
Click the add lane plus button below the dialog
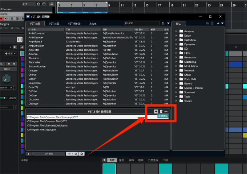click(x=104, y=160)
